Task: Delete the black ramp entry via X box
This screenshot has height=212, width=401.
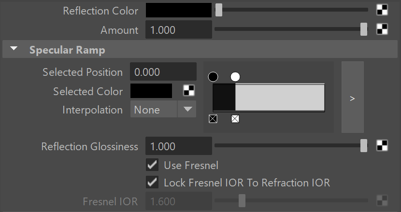Action: pyautogui.click(x=213, y=119)
